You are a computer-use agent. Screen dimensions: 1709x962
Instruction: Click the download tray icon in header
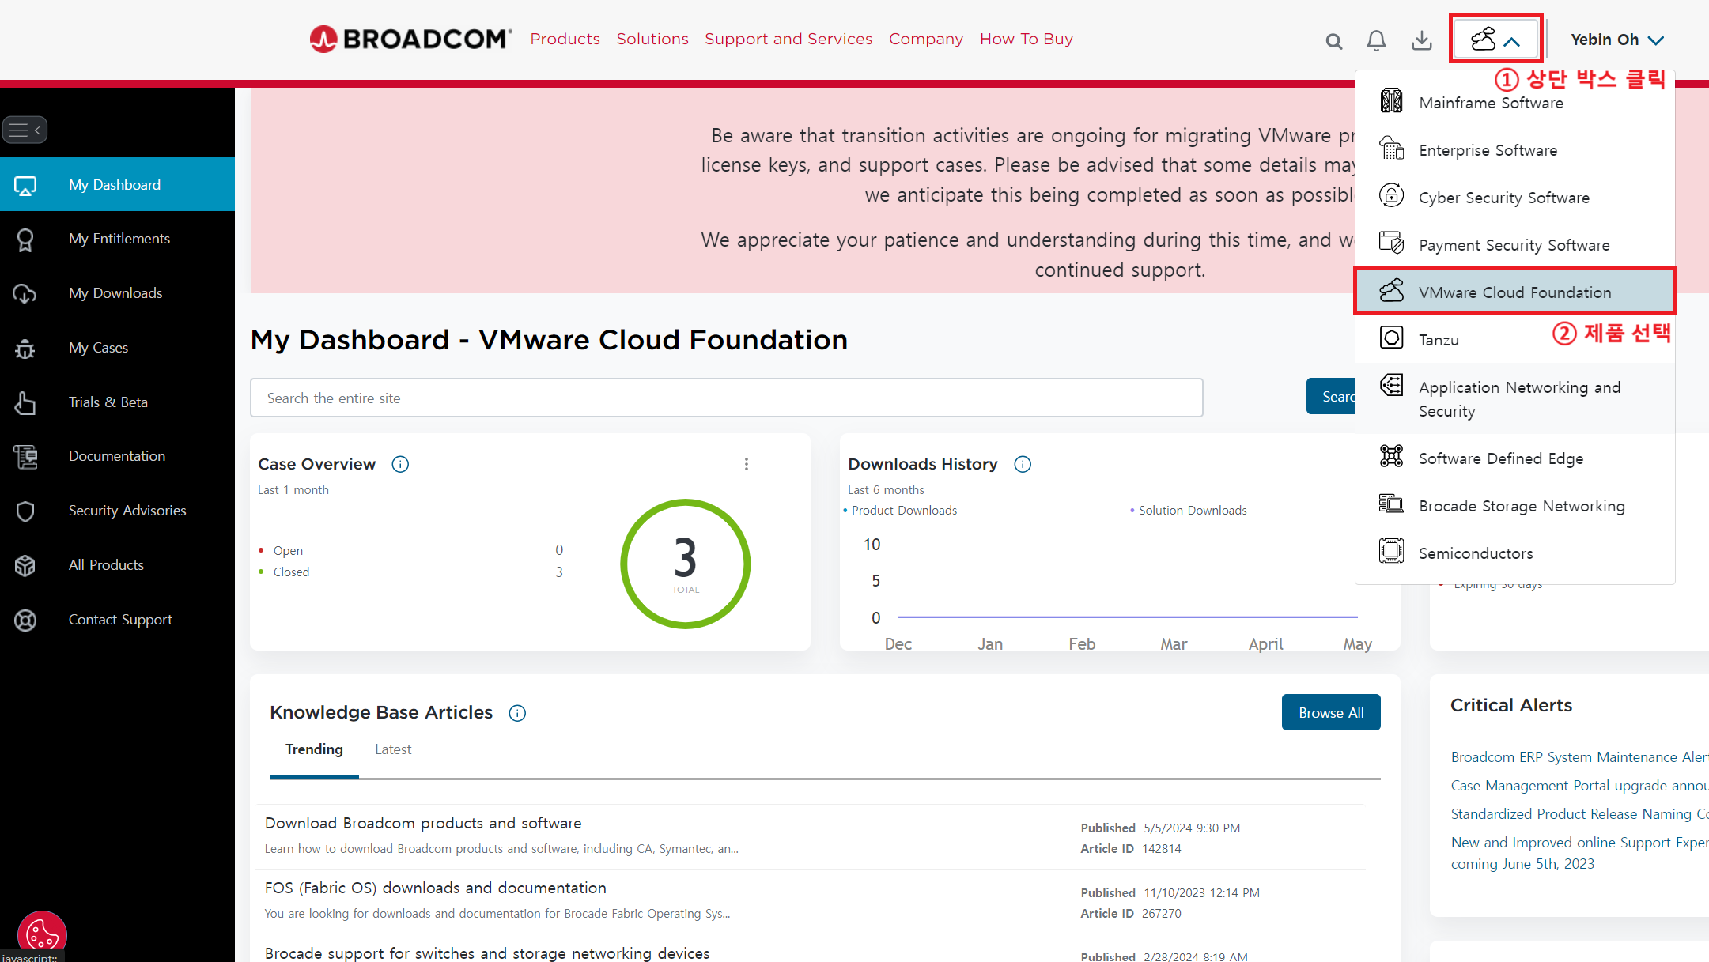pos(1421,40)
